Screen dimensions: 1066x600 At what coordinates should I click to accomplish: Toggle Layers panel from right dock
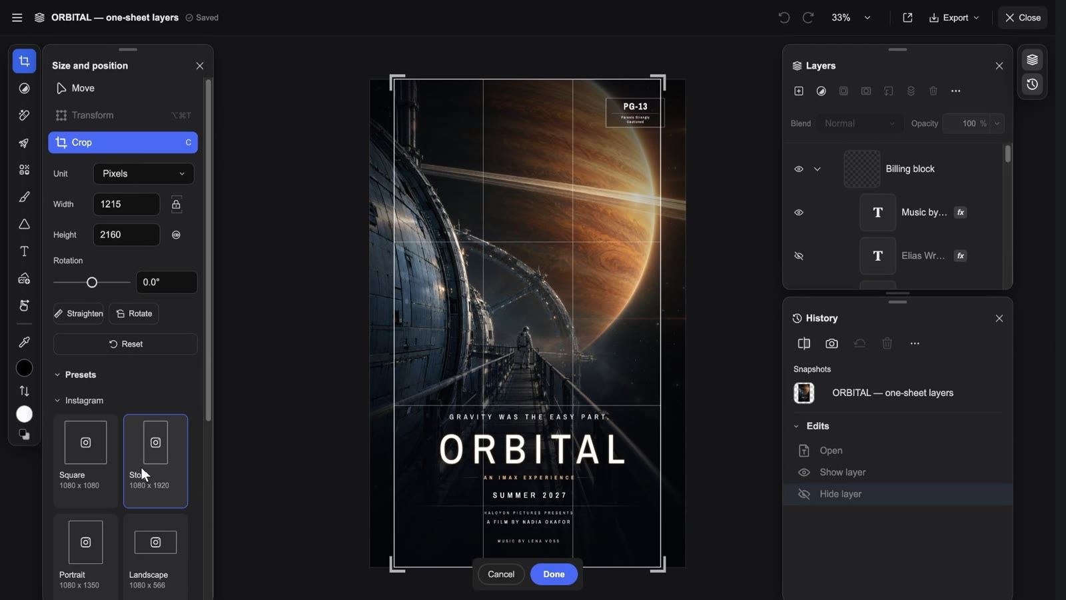pos(1032,60)
